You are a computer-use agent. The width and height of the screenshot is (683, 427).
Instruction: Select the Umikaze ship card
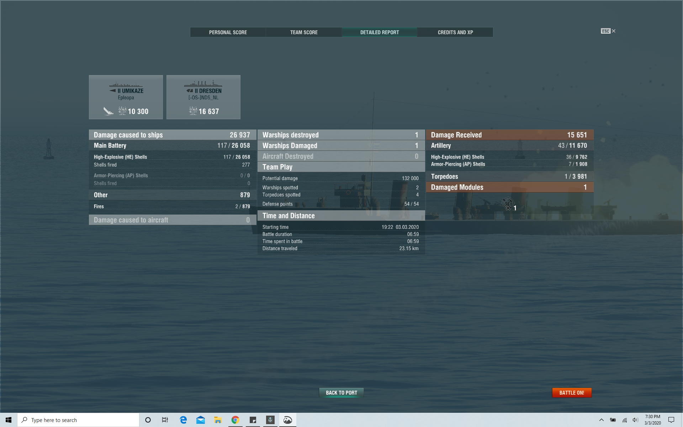point(126,97)
